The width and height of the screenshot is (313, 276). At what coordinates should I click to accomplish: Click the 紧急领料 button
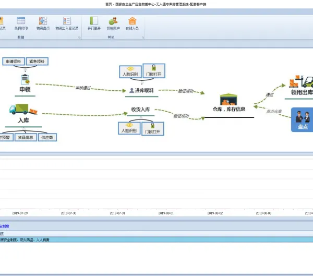(x=37, y=62)
